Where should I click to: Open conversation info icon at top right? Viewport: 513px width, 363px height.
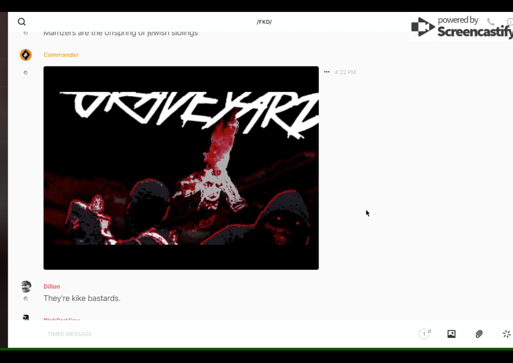coord(509,22)
